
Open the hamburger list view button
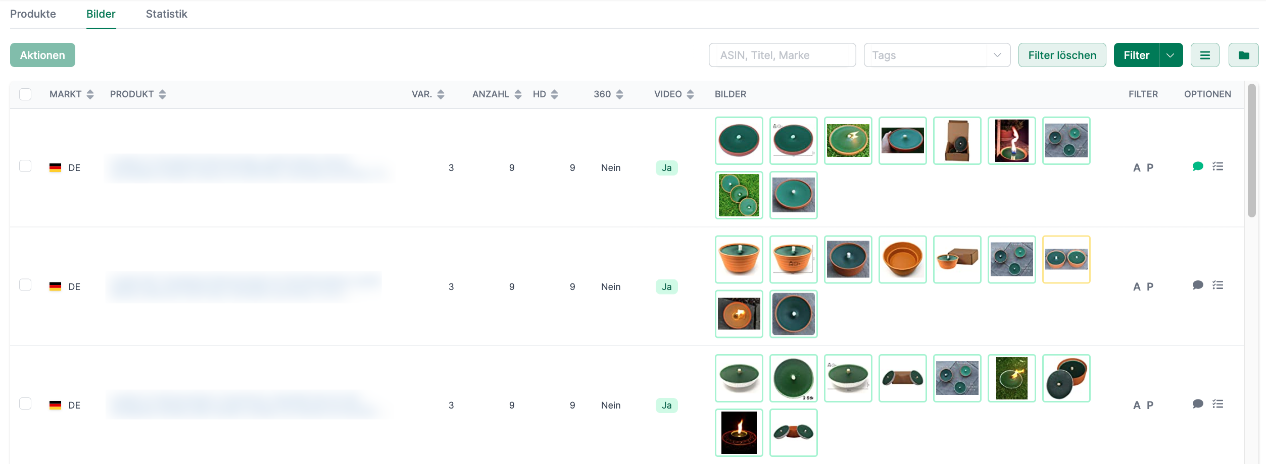click(x=1205, y=55)
